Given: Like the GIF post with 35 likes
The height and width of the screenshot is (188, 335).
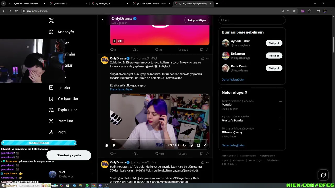Looking at the screenshot, I should [159, 50].
